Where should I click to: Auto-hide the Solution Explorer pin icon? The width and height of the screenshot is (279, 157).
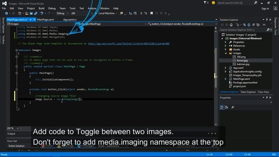(267, 20)
